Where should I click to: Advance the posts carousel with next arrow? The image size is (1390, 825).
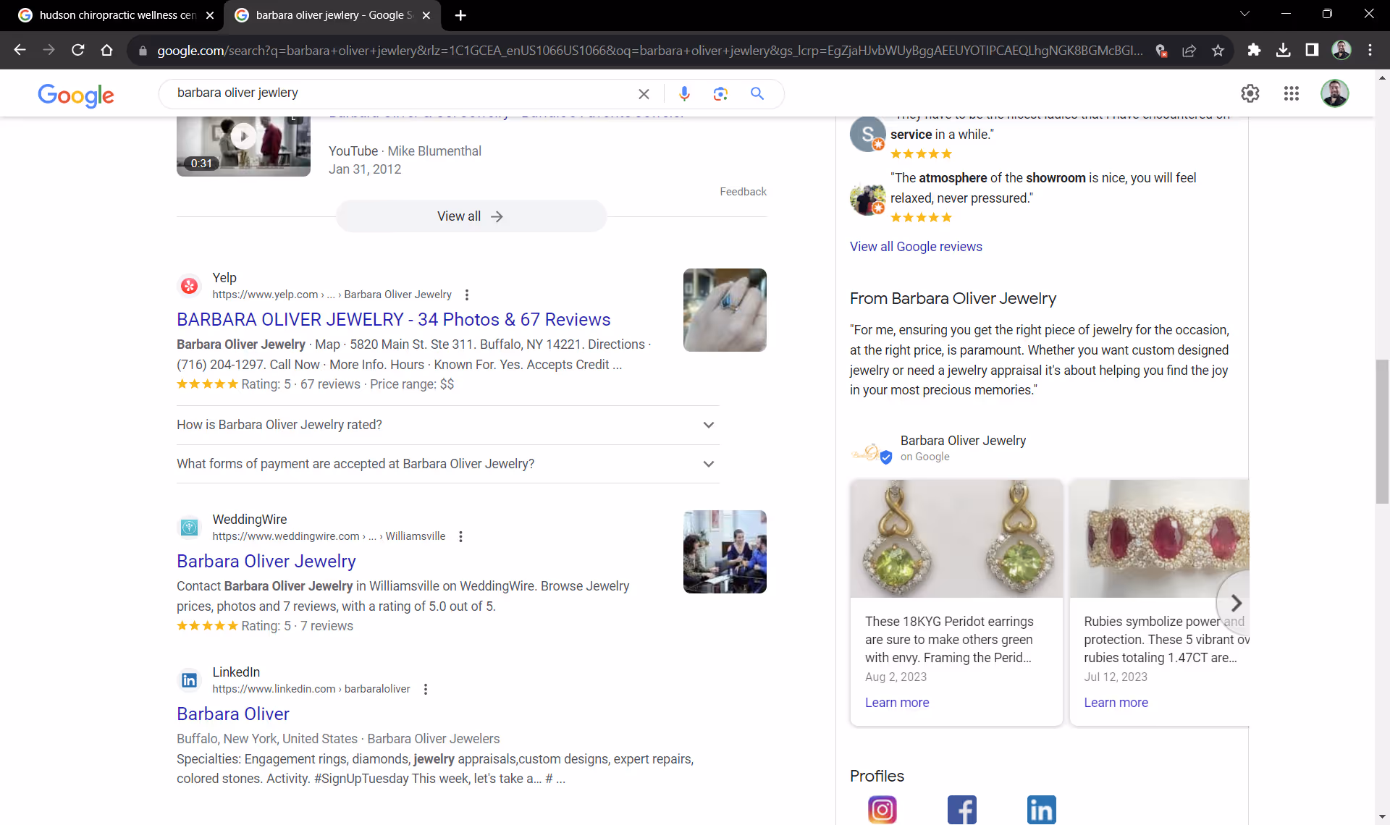point(1236,603)
